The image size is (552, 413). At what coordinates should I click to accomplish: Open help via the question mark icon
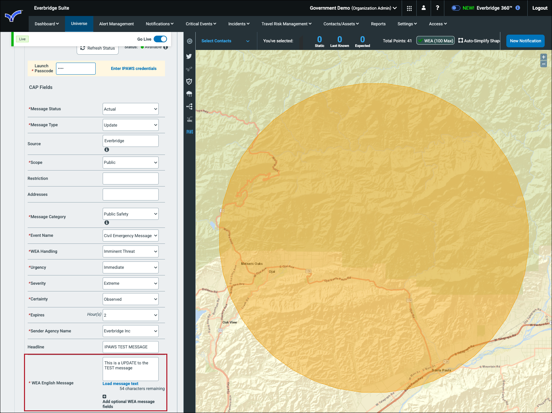point(437,8)
